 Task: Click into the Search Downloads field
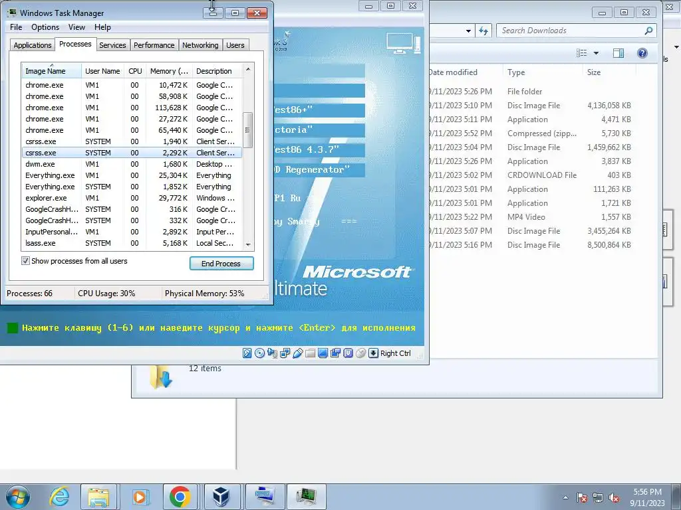tap(570, 31)
